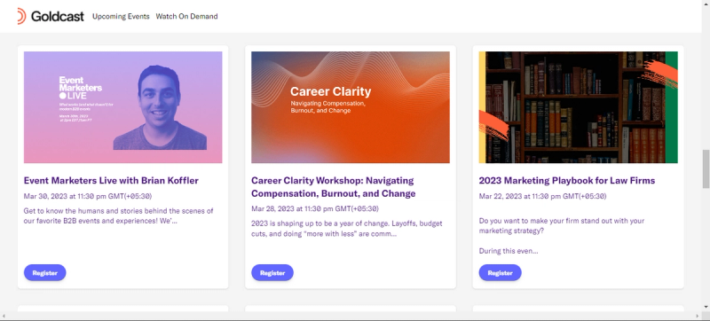Click the Goldcast logo icon
Image resolution: width=710 pixels, height=321 pixels.
pyautogui.click(x=21, y=16)
